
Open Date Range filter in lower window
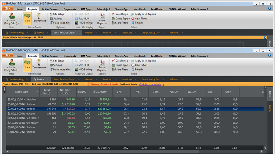121,61
